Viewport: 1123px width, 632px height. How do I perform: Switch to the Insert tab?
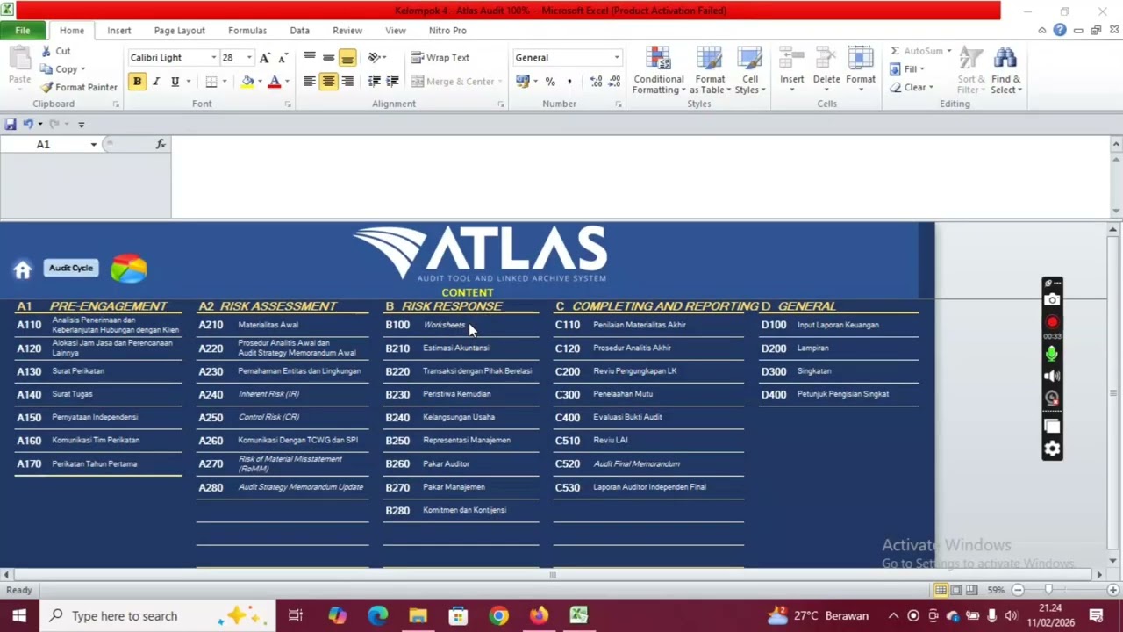coord(119,30)
